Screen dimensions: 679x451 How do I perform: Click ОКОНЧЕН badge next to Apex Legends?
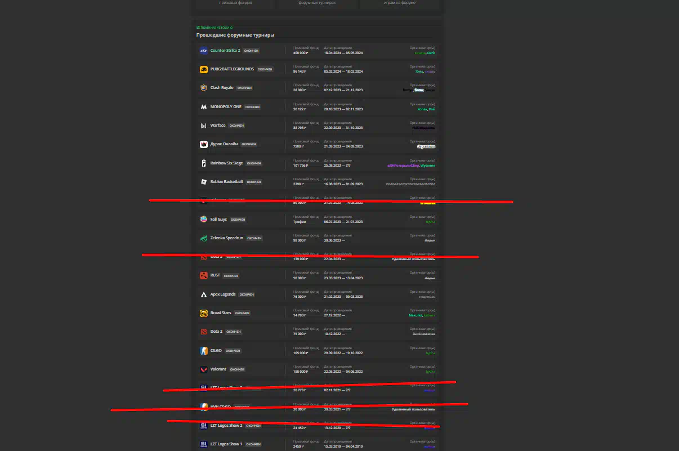(x=247, y=294)
